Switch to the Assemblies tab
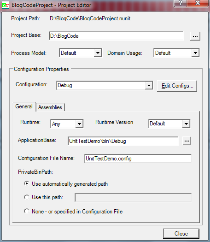This screenshot has height=242, width=210. tap(50, 107)
